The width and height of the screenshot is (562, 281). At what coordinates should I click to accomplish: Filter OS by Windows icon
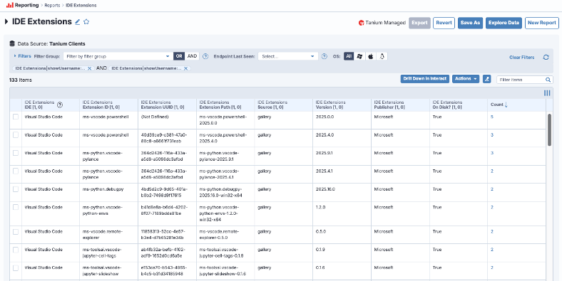(x=359, y=56)
